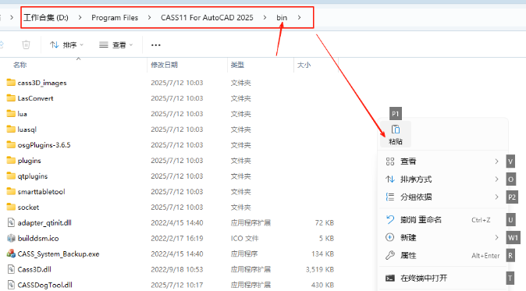The height and width of the screenshot is (291, 526).
Task: Expand 查看 submenu arrow in context menu
Action: [497, 161]
